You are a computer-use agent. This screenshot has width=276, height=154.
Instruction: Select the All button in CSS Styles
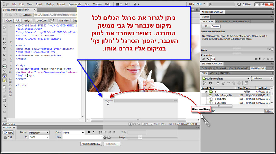coord(206,26)
